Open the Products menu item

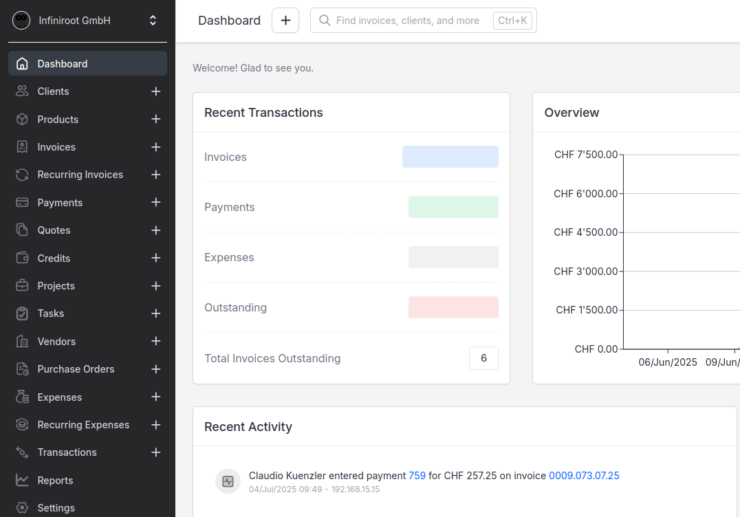tap(58, 120)
